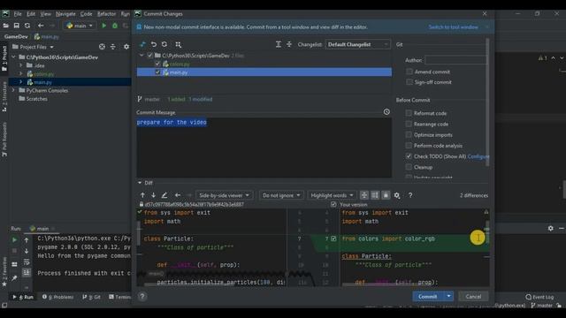This screenshot has width=566, height=318.
Task: Click the synchronize icon in main toolbar
Action: (27, 26)
